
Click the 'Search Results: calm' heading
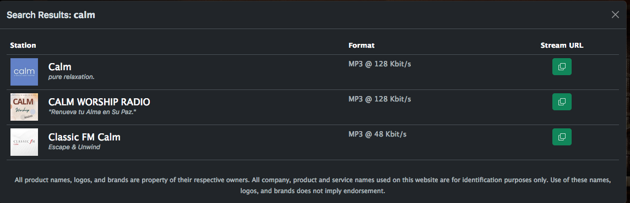click(x=51, y=15)
